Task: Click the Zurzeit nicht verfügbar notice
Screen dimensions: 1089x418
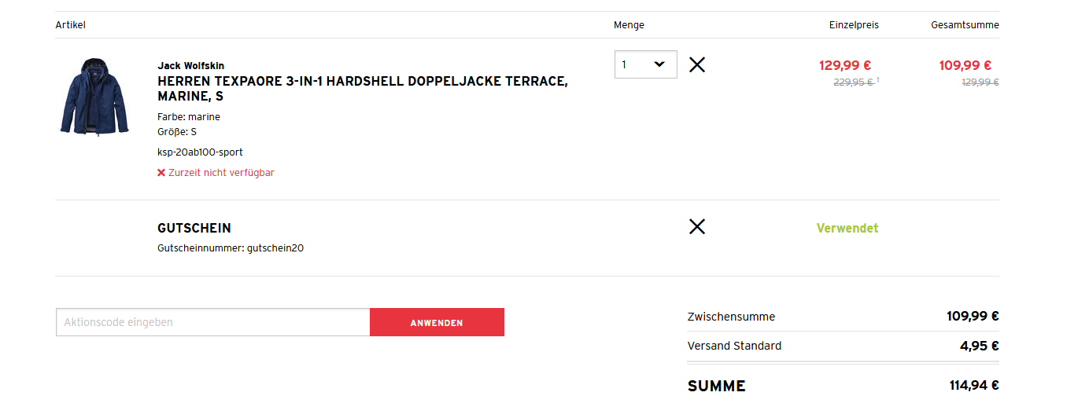Action: coord(220,173)
